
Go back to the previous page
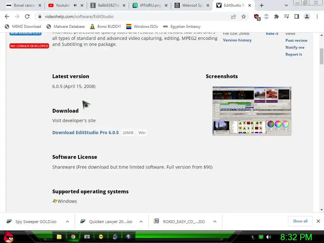[x=7, y=16]
